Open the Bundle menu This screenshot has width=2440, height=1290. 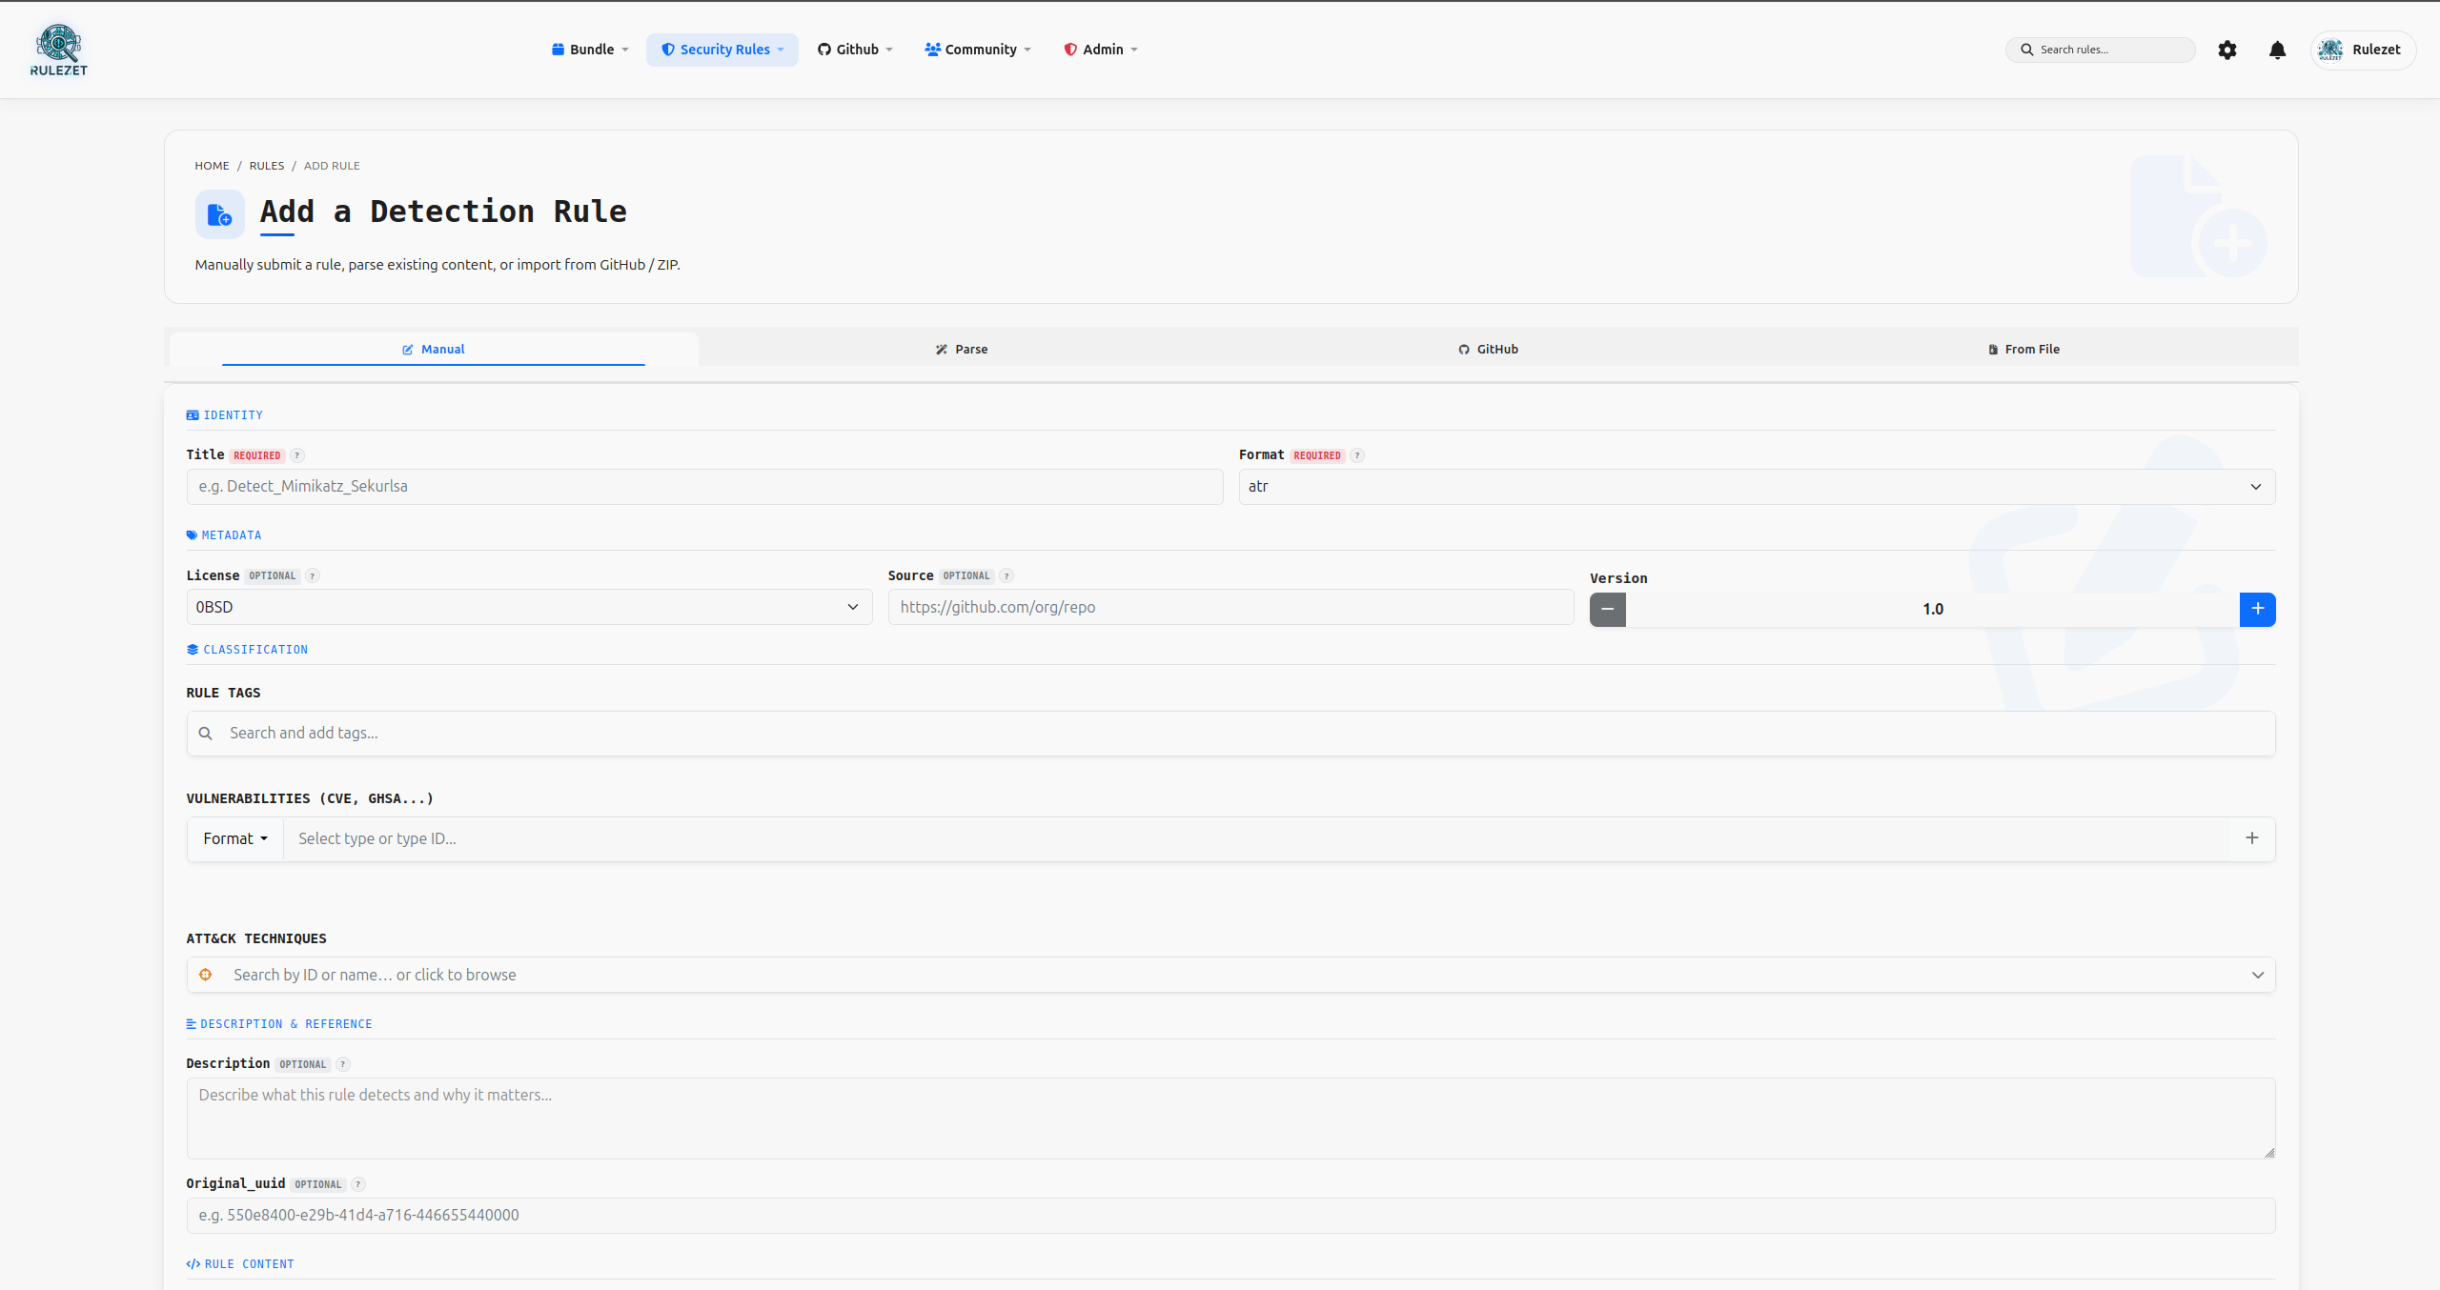[x=590, y=50]
